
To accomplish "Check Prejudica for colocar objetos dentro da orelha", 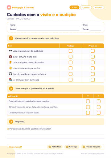I will pos(93,62).
